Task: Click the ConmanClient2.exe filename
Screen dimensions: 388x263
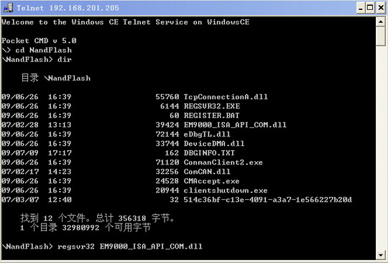Action: 223,162
